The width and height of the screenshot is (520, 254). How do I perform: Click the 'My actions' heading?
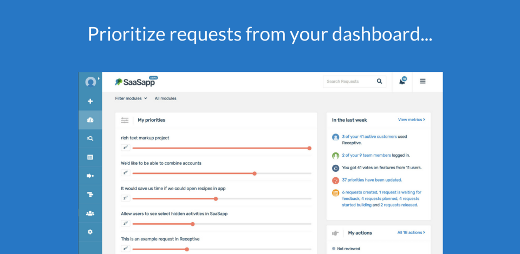click(x=360, y=233)
